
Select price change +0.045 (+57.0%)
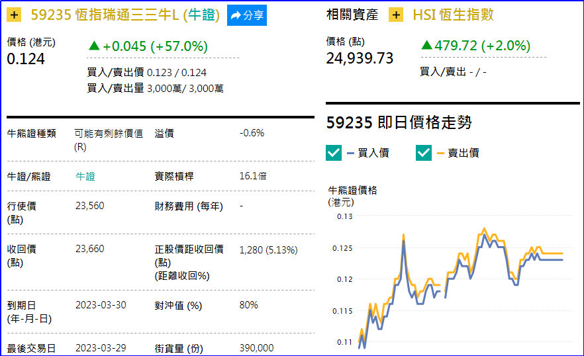tap(148, 46)
